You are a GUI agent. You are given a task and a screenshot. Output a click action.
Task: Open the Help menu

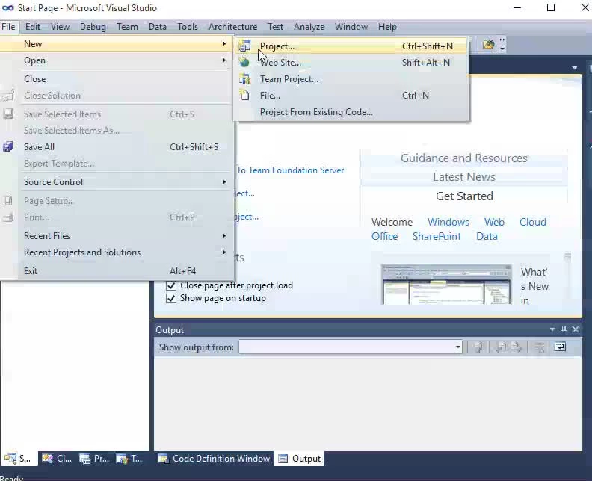387,27
